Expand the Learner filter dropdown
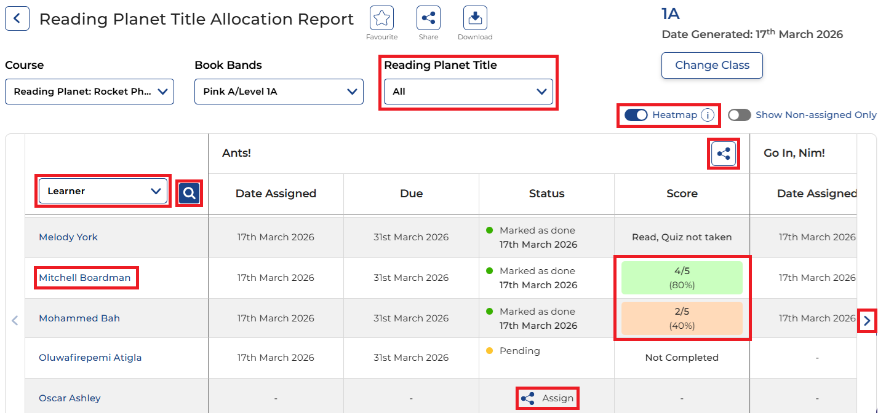Image resolution: width=886 pixels, height=413 pixels. point(103,191)
